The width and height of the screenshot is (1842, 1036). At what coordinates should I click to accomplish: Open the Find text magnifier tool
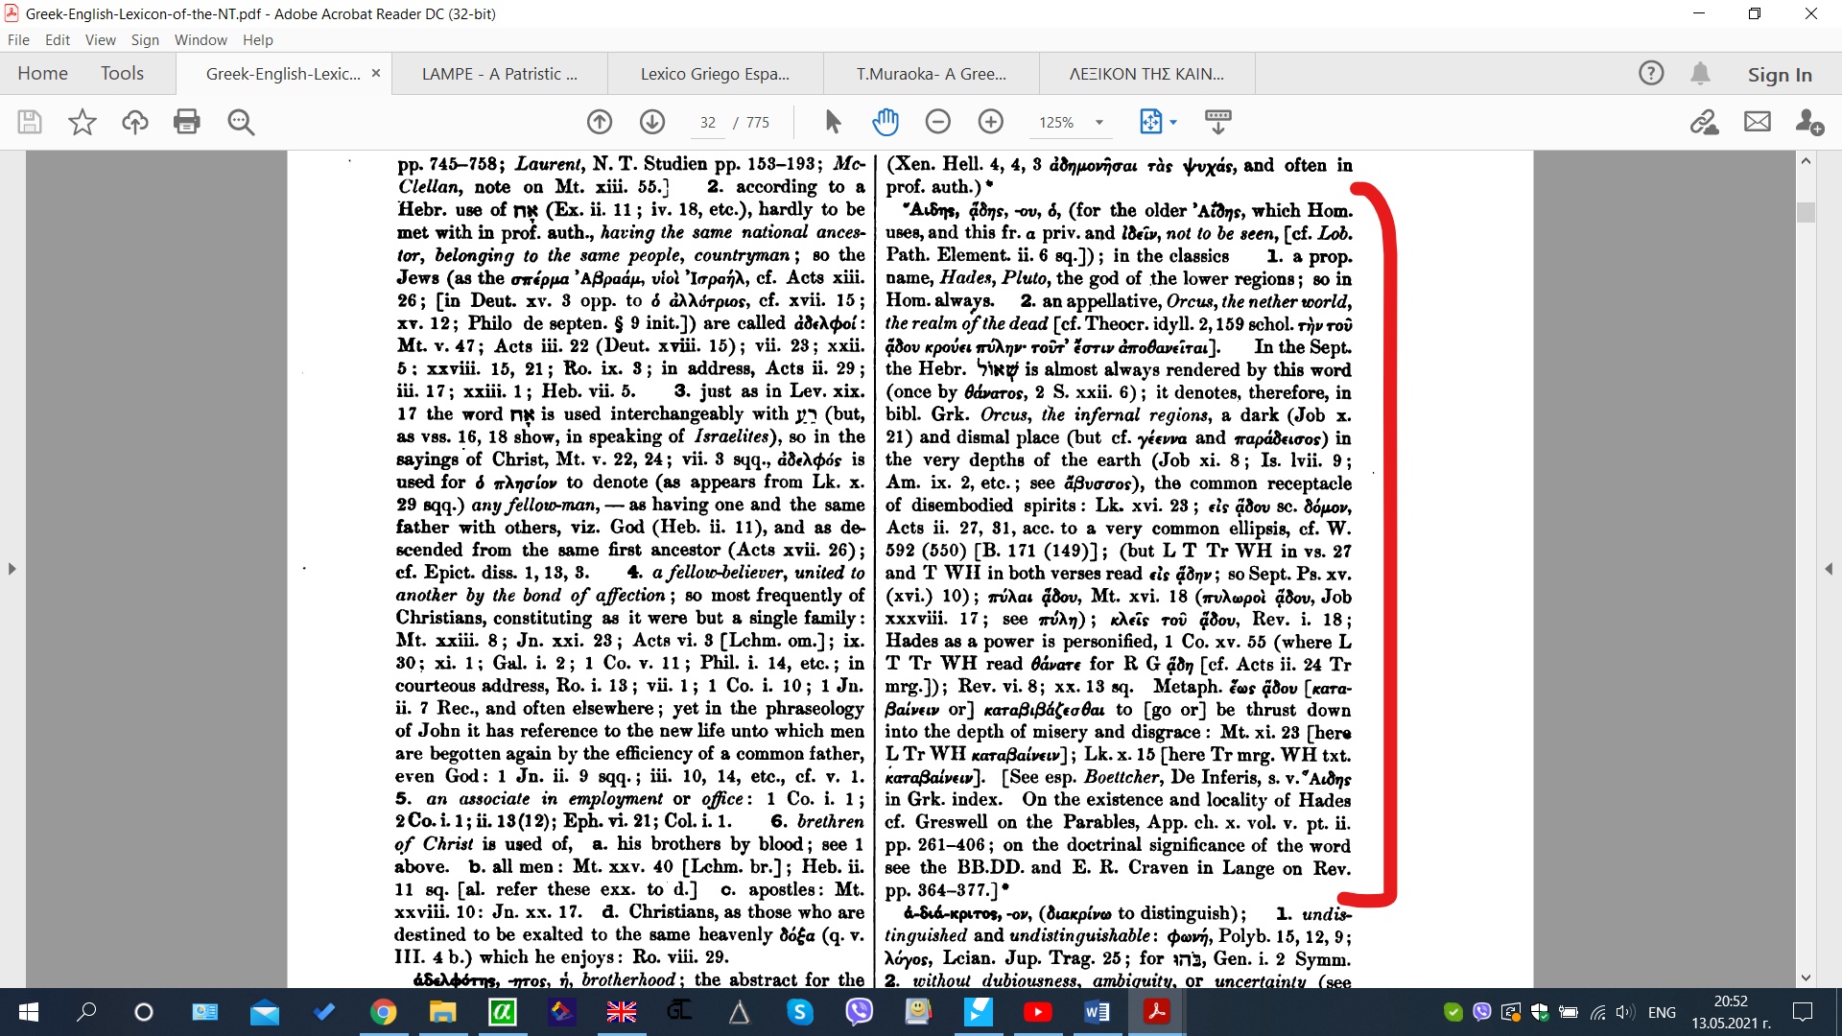tap(241, 122)
